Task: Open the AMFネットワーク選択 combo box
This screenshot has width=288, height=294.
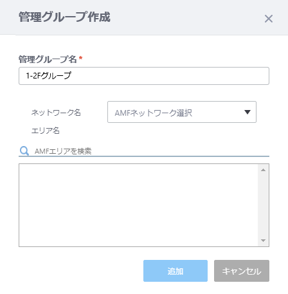Action: [x=182, y=112]
